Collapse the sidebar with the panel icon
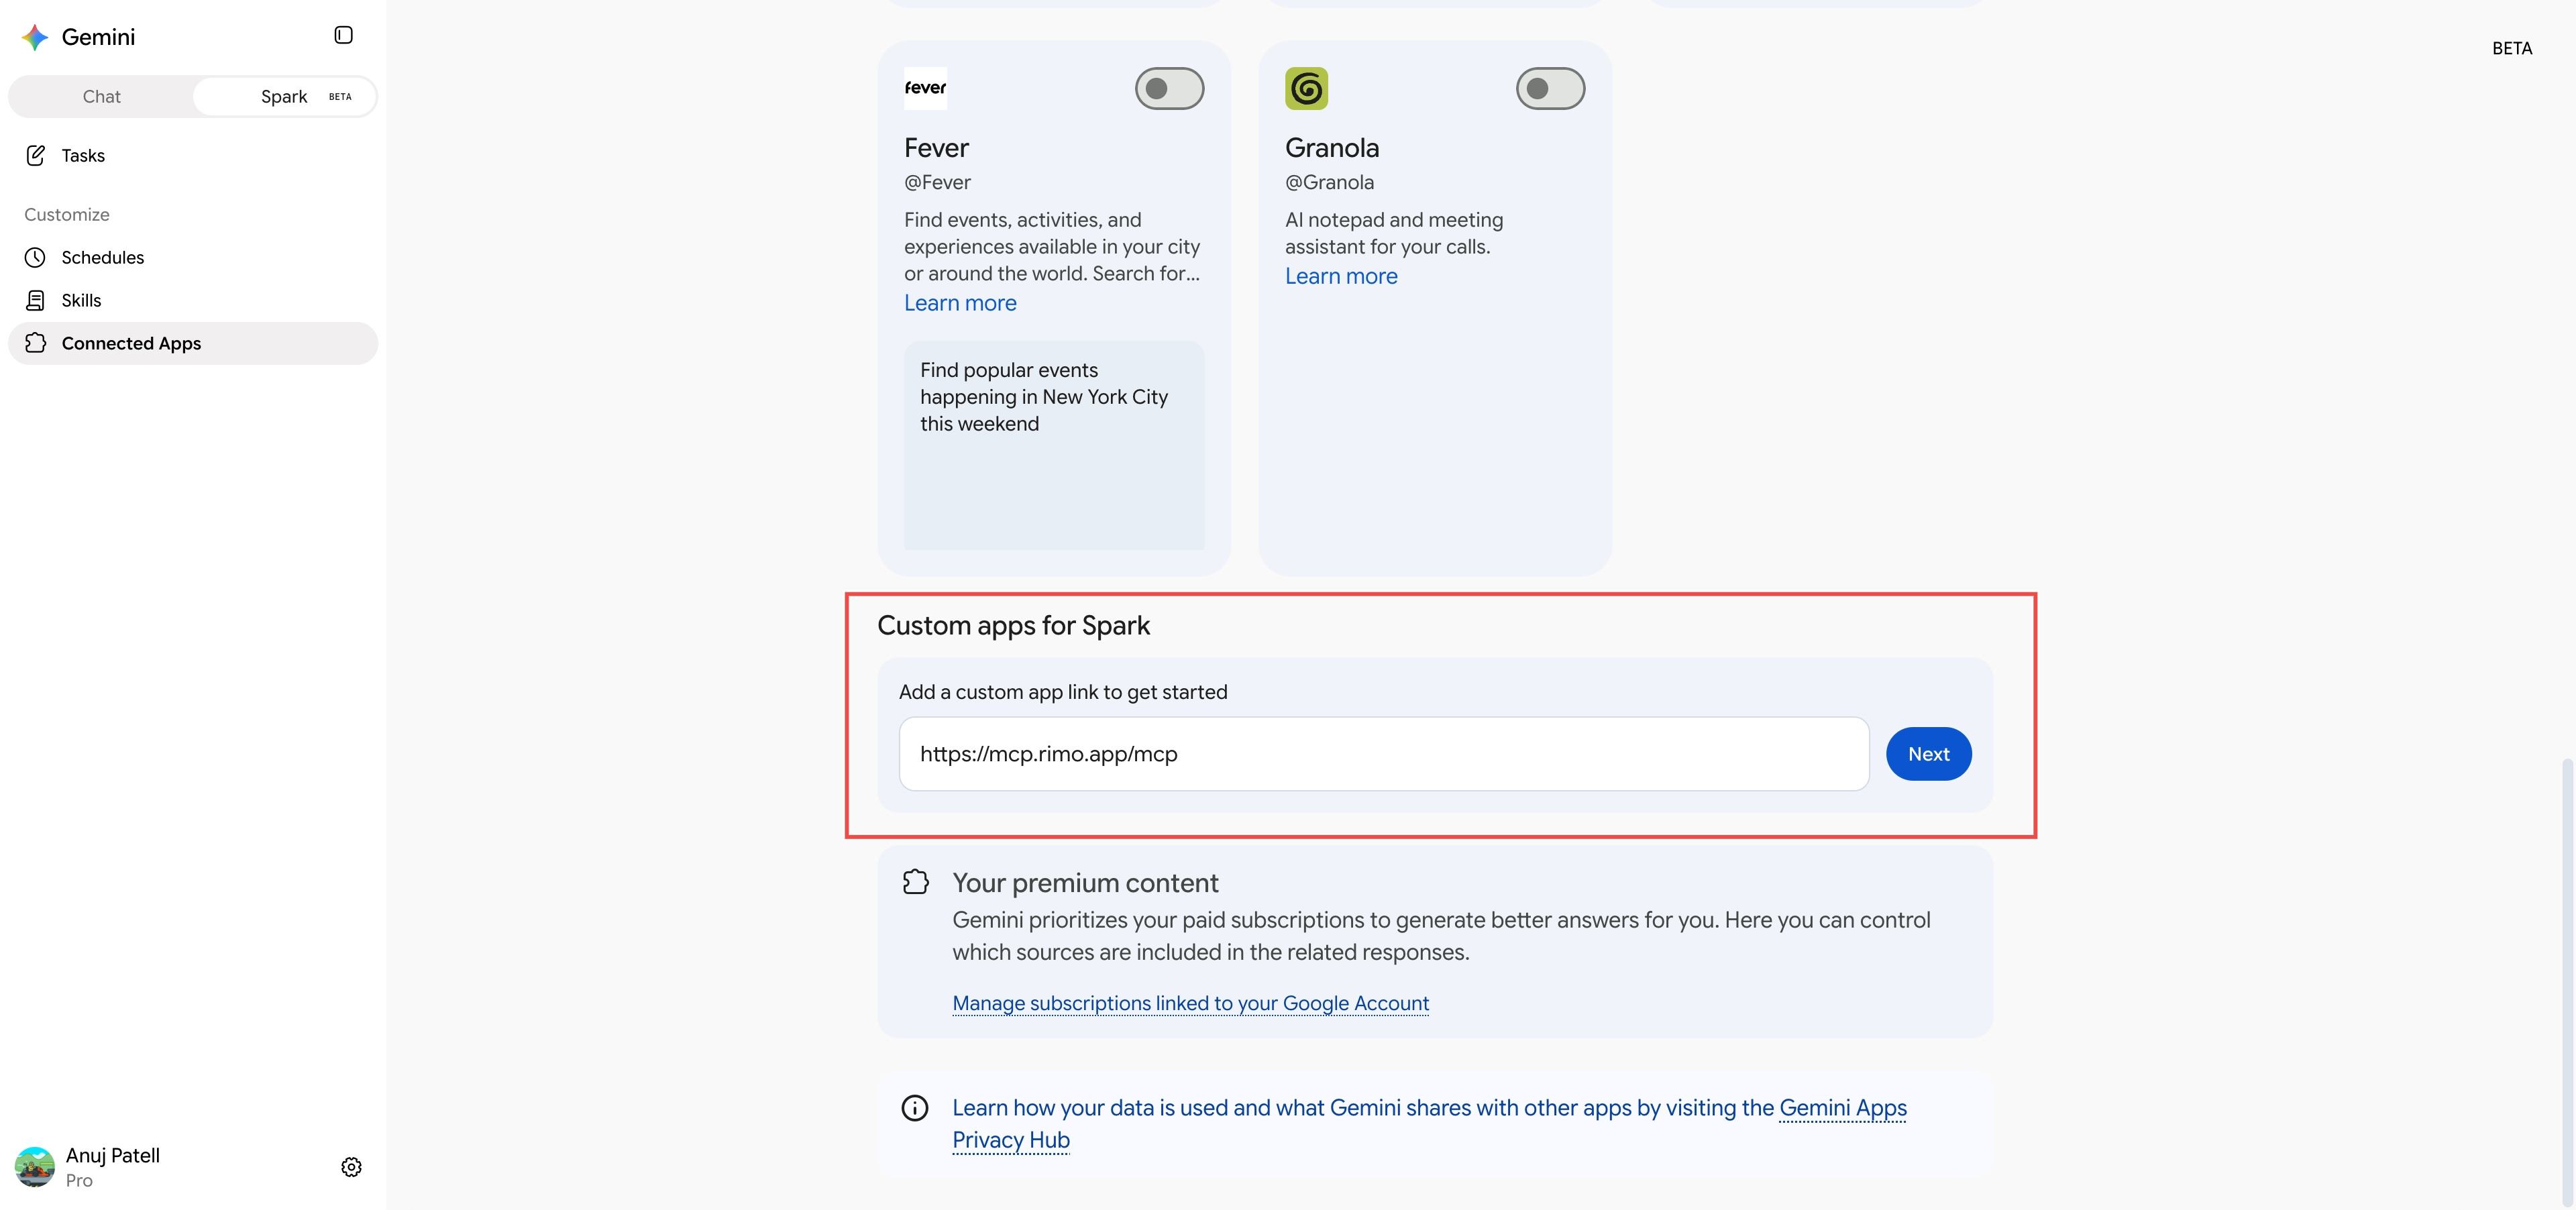 point(343,35)
